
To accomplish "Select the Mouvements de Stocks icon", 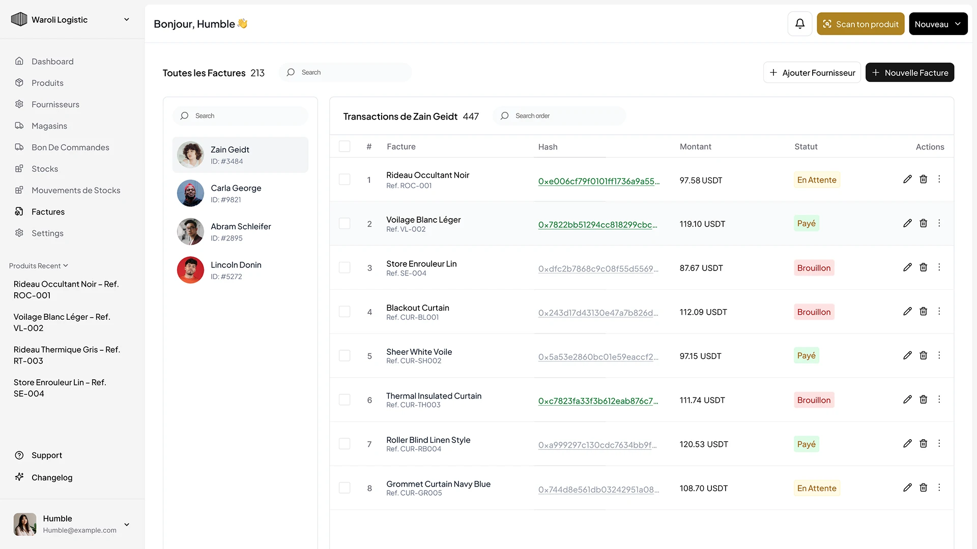I will pos(19,190).
